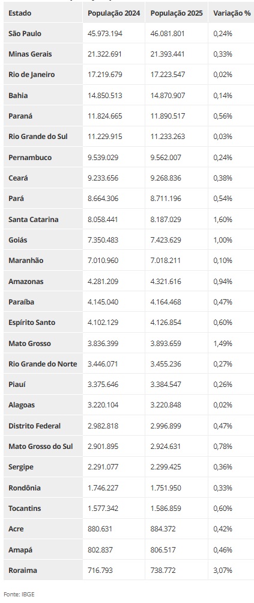Click the Rio de Janeiro state name

[x=31, y=75]
